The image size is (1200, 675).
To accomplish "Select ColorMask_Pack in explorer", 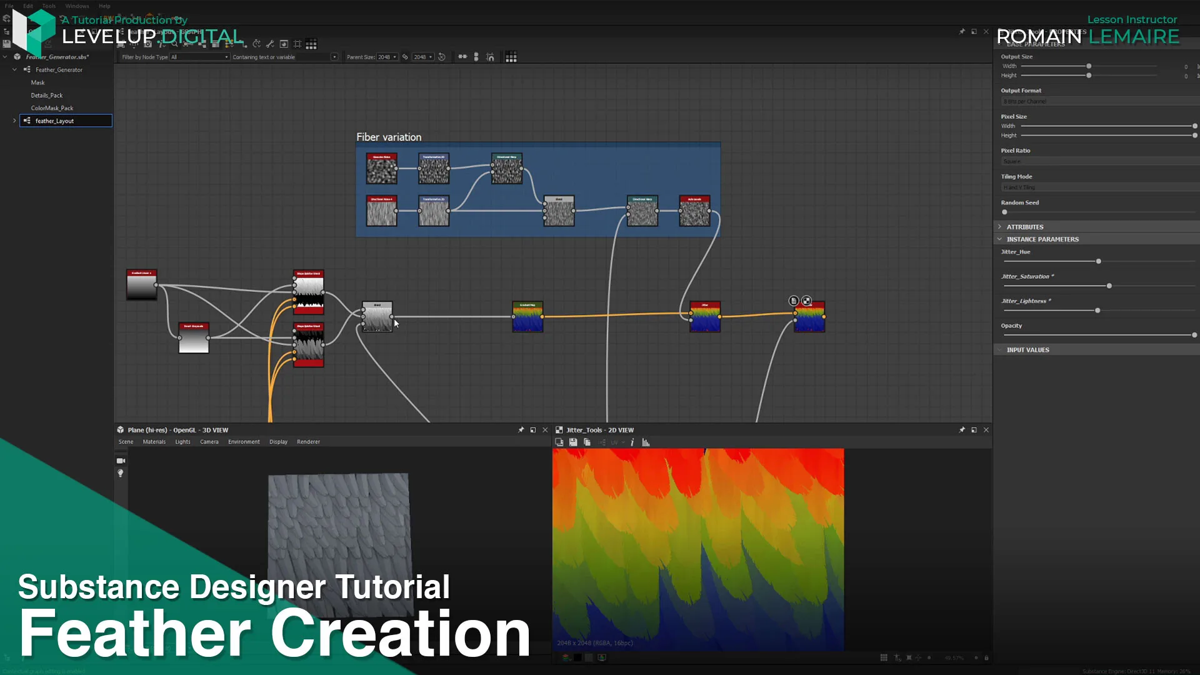I will 52,108.
